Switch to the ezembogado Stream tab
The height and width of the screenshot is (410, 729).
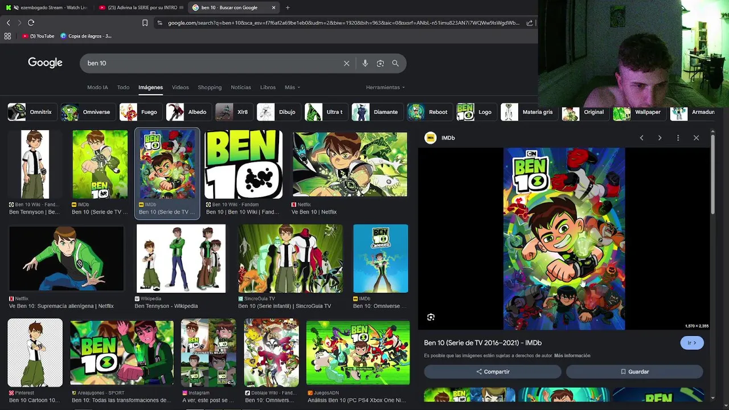click(x=47, y=7)
